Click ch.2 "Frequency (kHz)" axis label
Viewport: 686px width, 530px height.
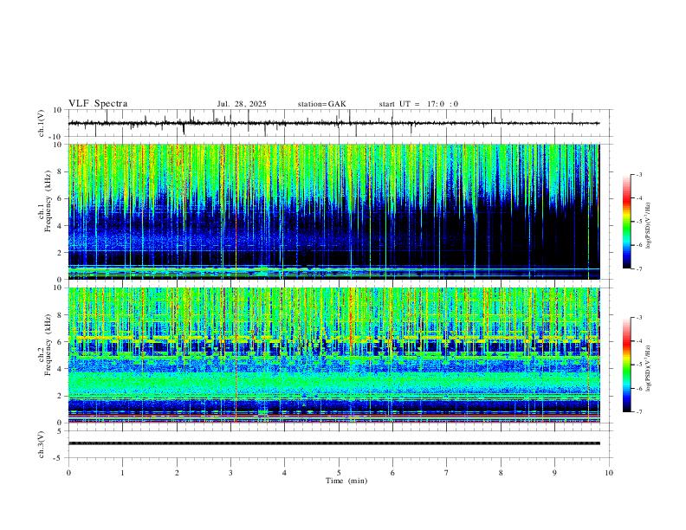pyautogui.click(x=49, y=345)
